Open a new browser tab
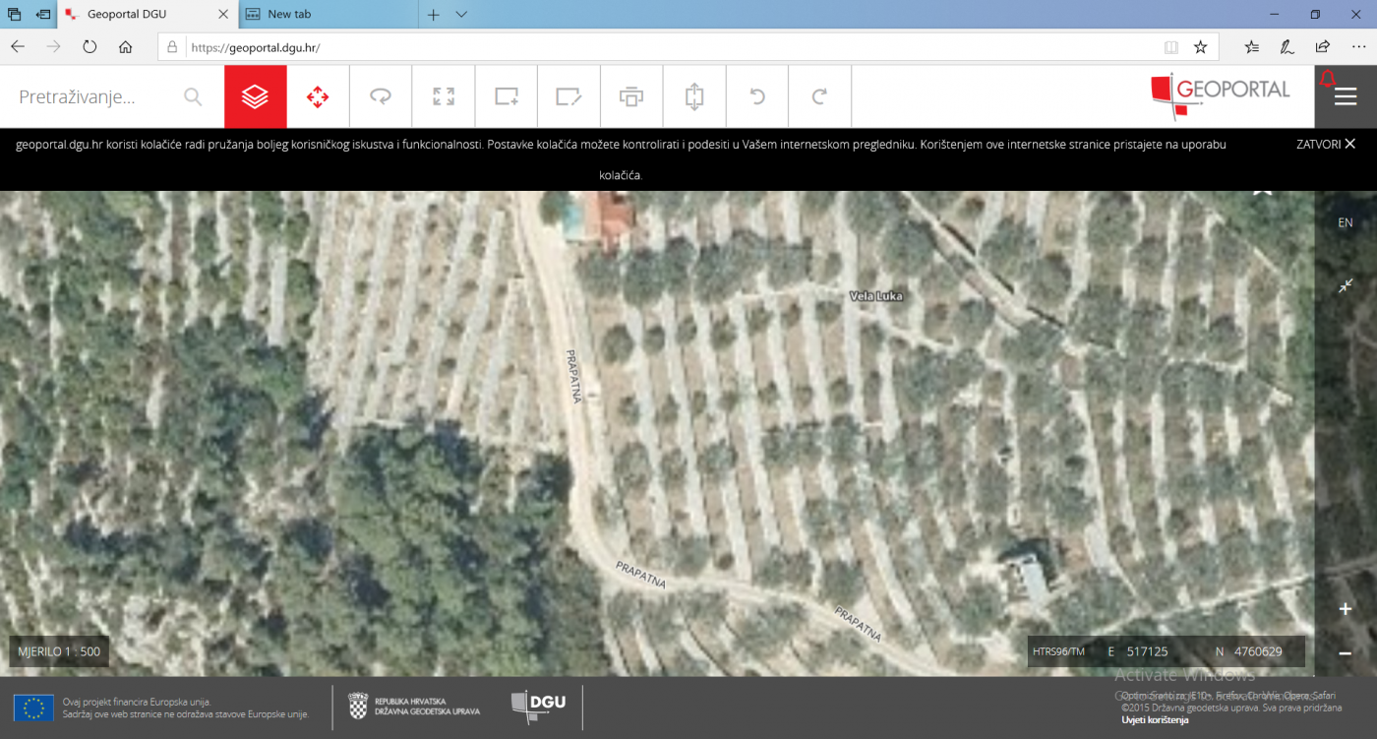 (433, 14)
